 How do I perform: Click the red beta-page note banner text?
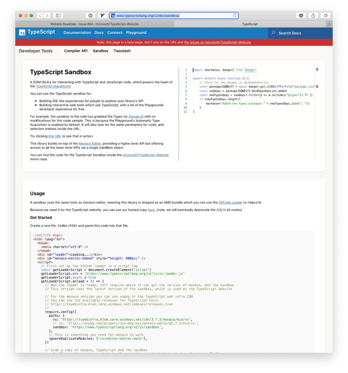tap(174, 42)
